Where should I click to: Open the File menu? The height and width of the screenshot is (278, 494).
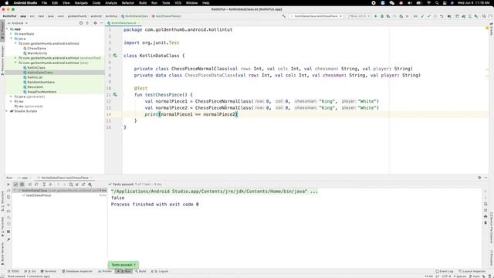click(x=45, y=3)
